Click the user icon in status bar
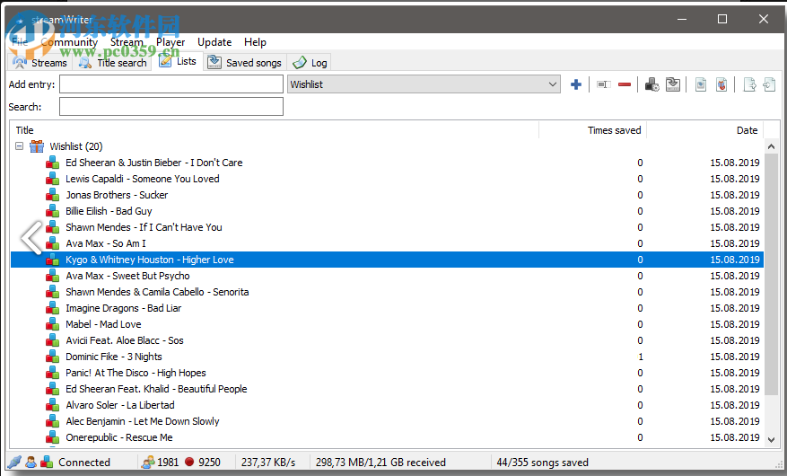 (x=31, y=462)
